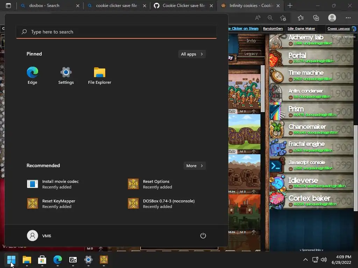Close the Infinity cookies tab
The image size is (358, 268).
[x=278, y=6]
